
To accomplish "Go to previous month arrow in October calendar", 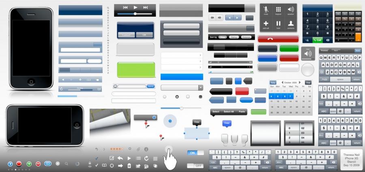I will pyautogui.click(x=282, y=83).
